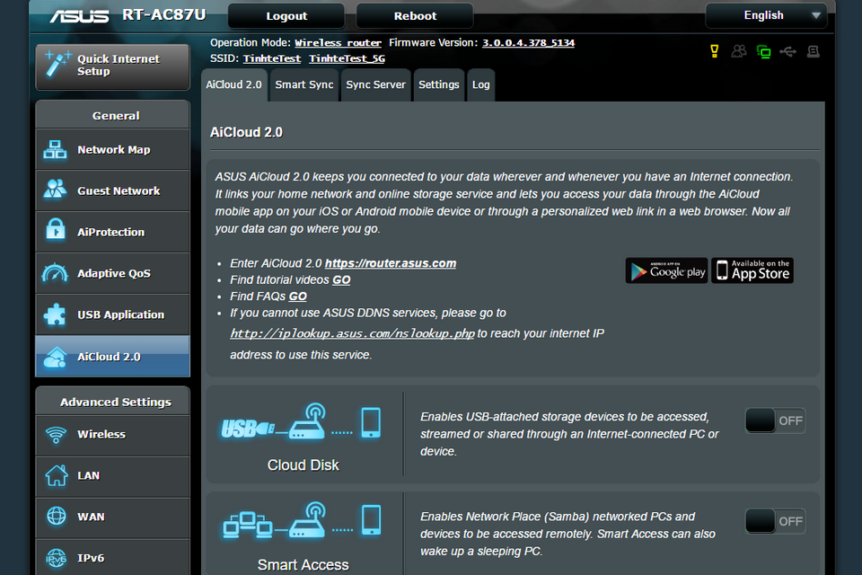Click the App Store badge
Image resolution: width=862 pixels, height=575 pixels.
752,270
